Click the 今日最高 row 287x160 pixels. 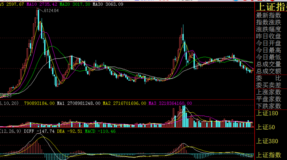[x=268, y=50]
